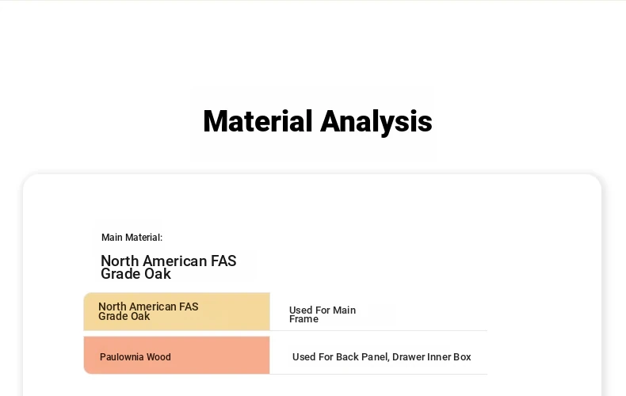Click the large North American FAS Grade Oak heading
The height and width of the screenshot is (396, 626).
(x=169, y=267)
